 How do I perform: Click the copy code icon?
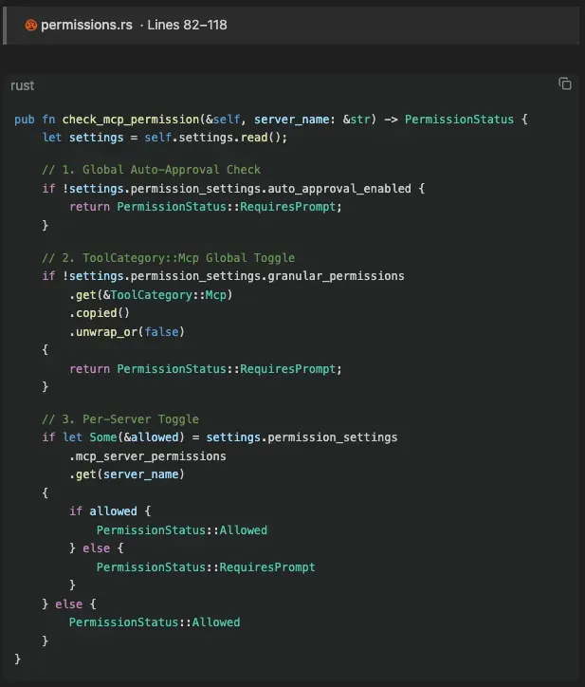click(565, 84)
